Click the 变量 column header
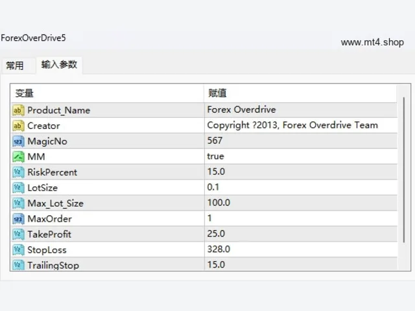Screen dimensions: 415x311 coord(108,93)
